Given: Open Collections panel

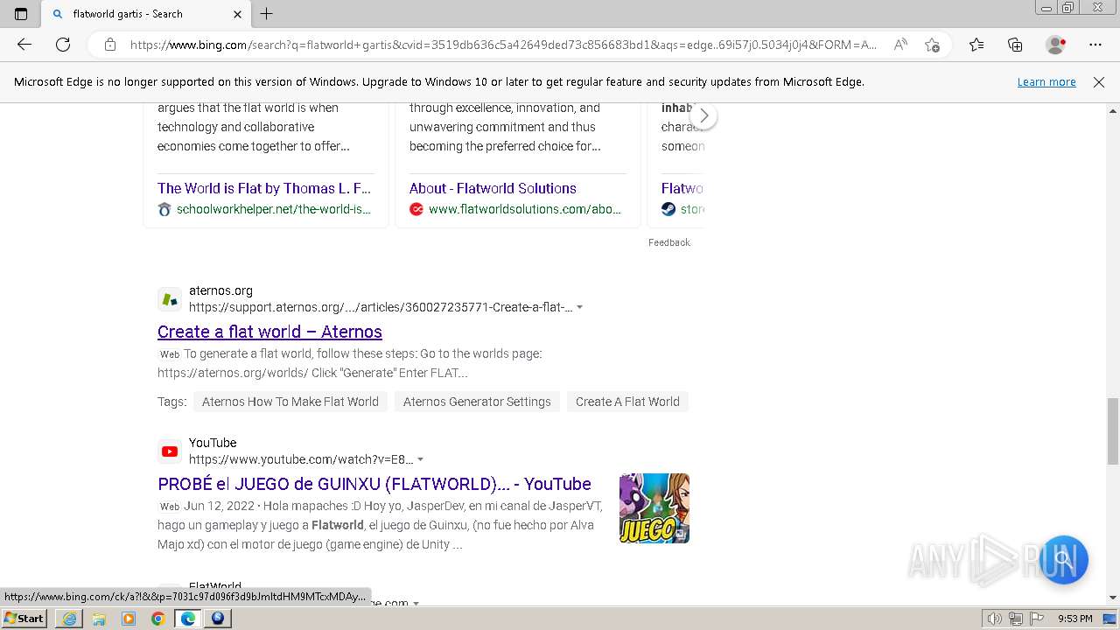Looking at the screenshot, I should click(1015, 45).
